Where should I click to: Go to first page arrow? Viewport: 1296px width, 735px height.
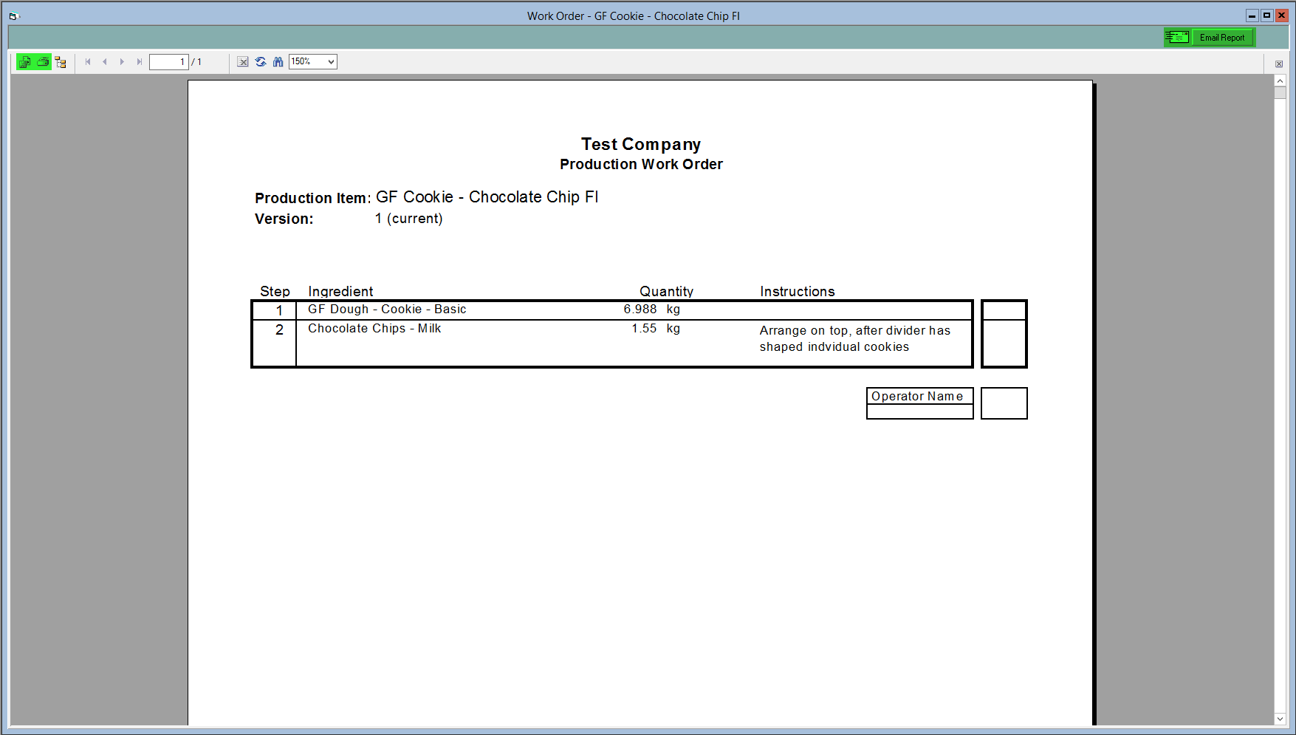(x=88, y=62)
